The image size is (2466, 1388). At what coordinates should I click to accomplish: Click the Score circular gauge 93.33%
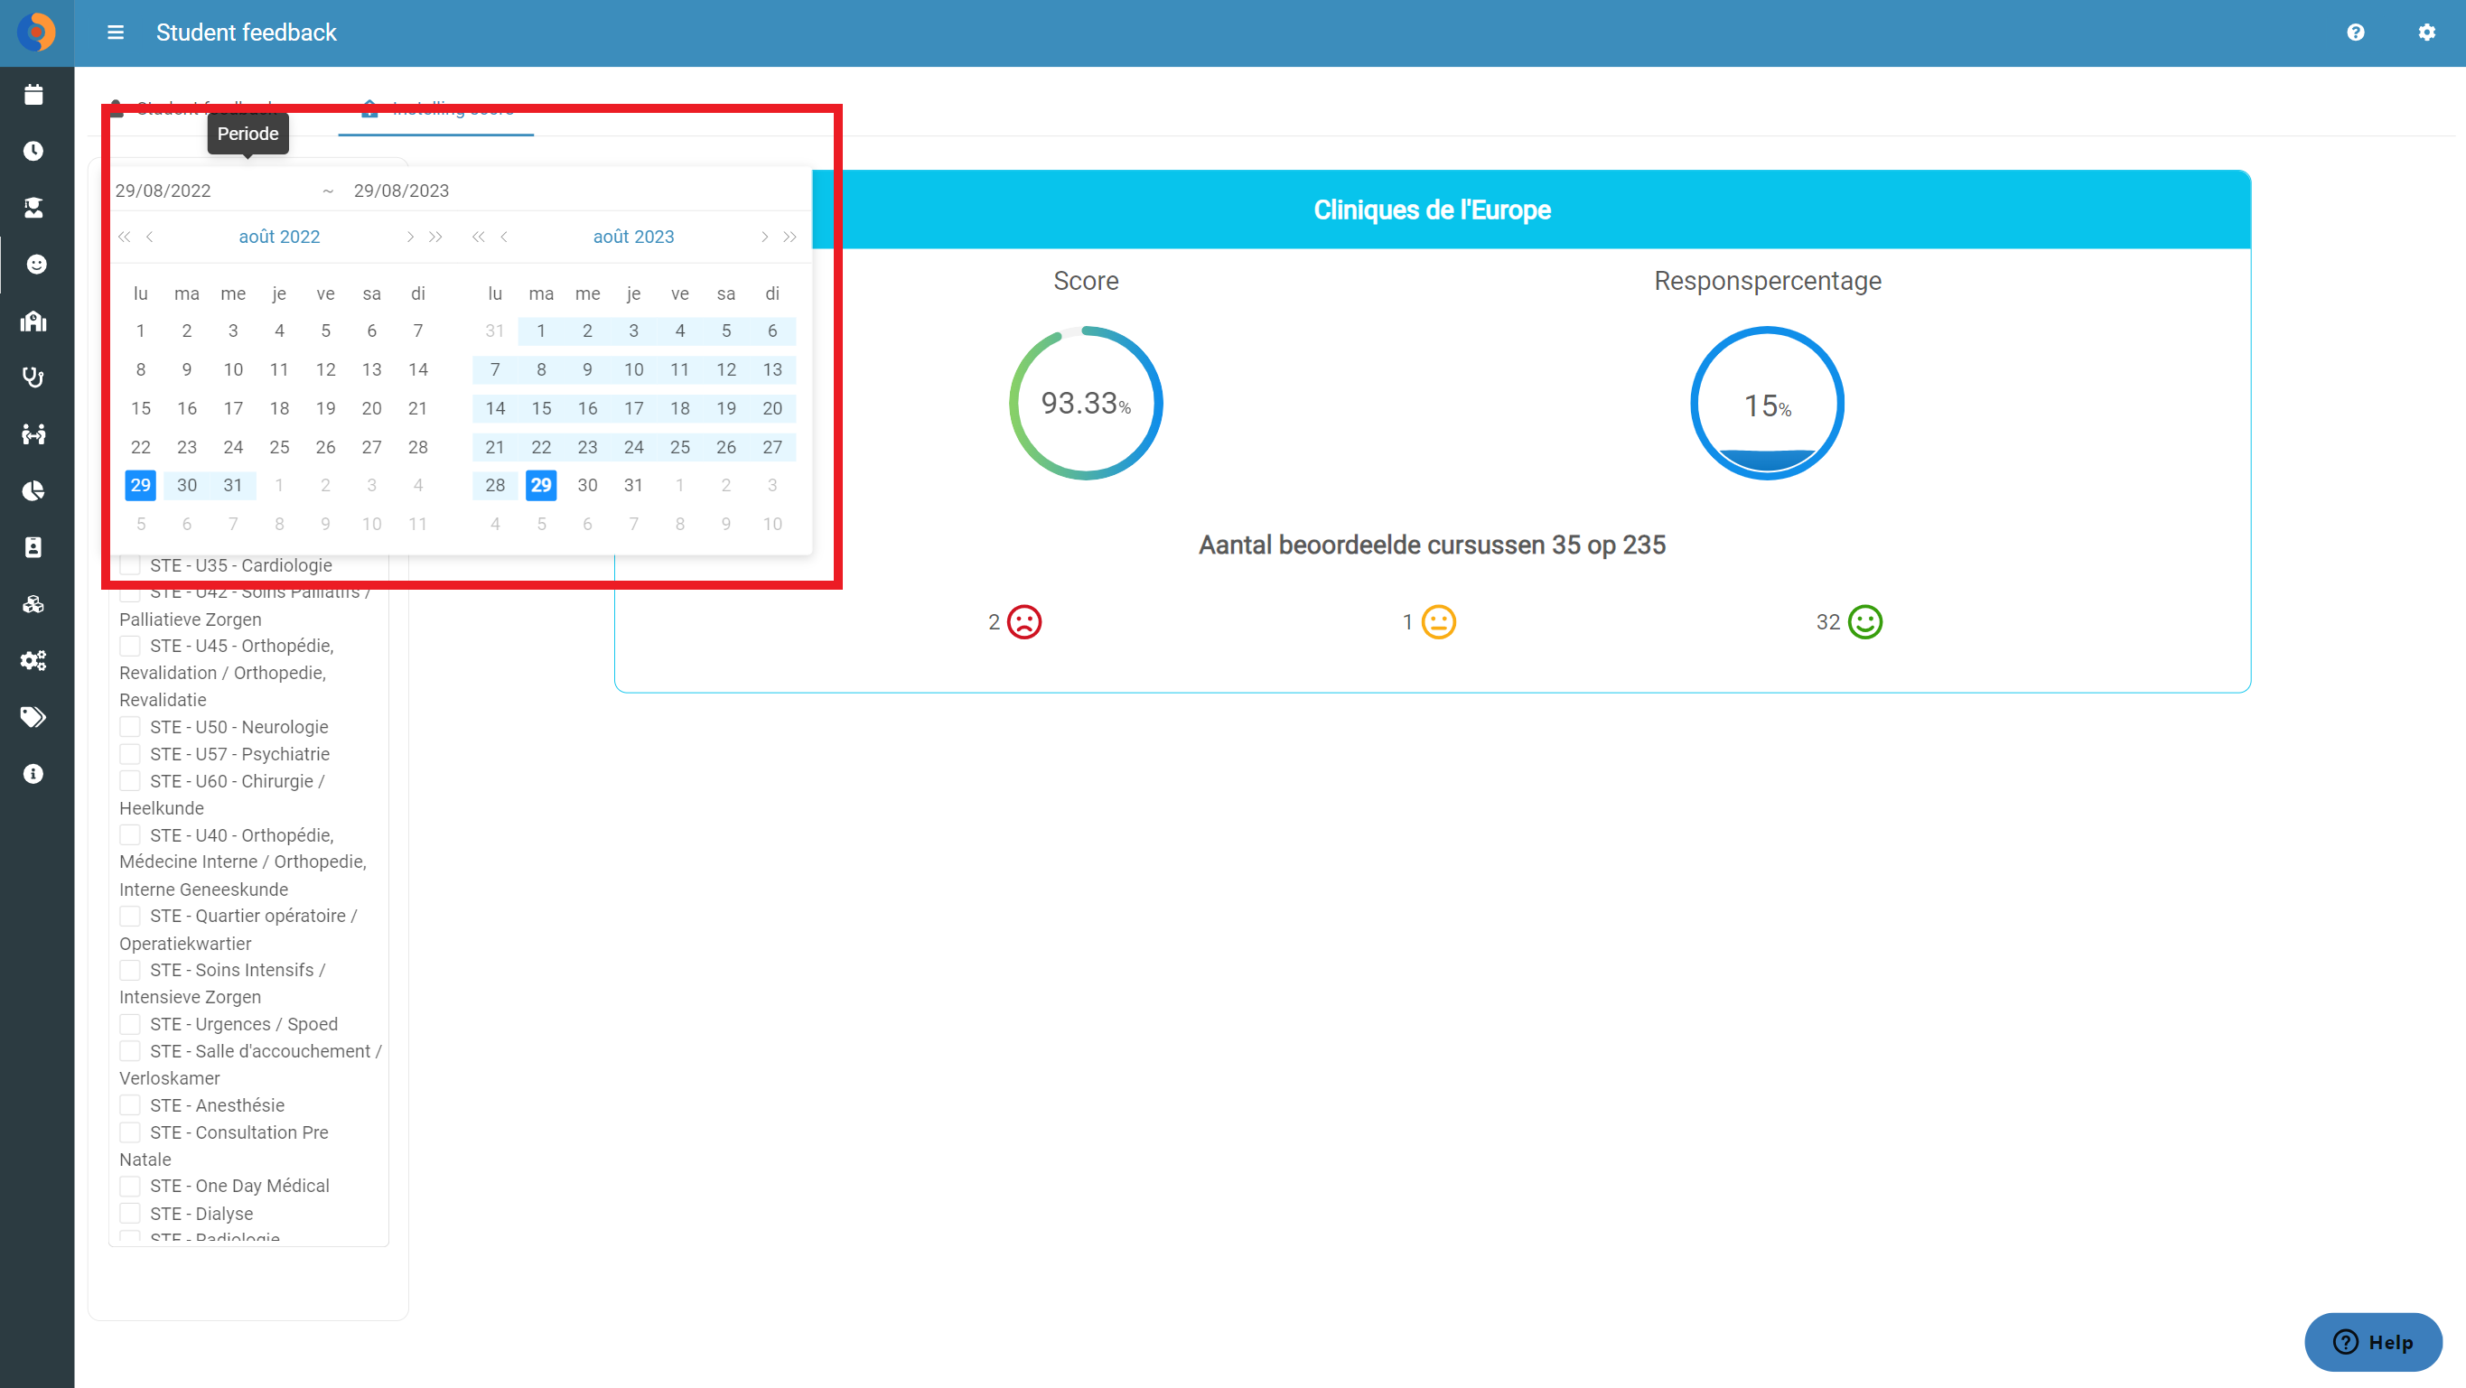click(x=1087, y=403)
